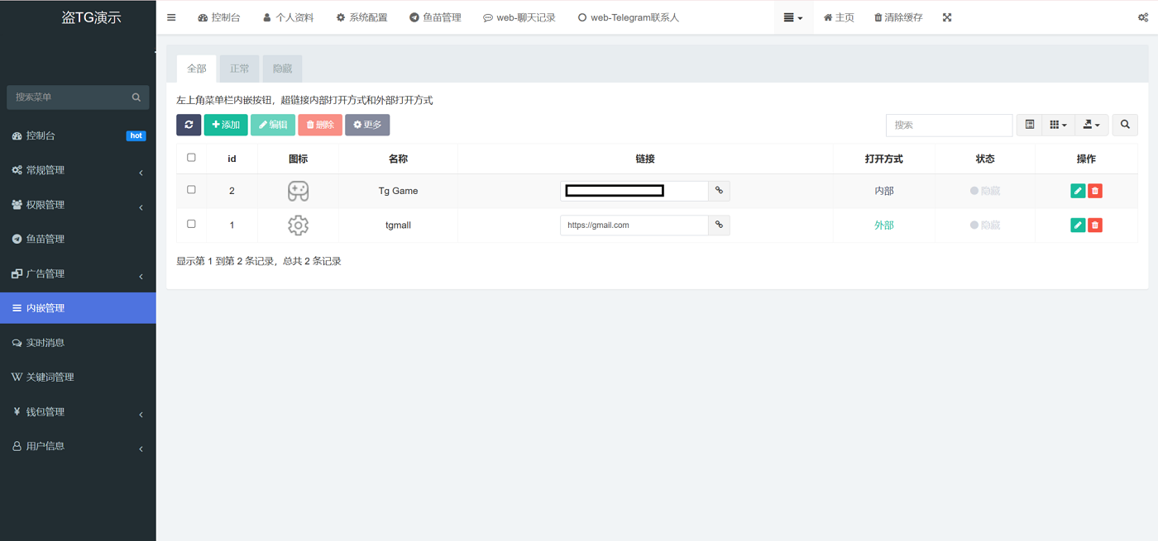Click the refresh table icon button

(189, 125)
